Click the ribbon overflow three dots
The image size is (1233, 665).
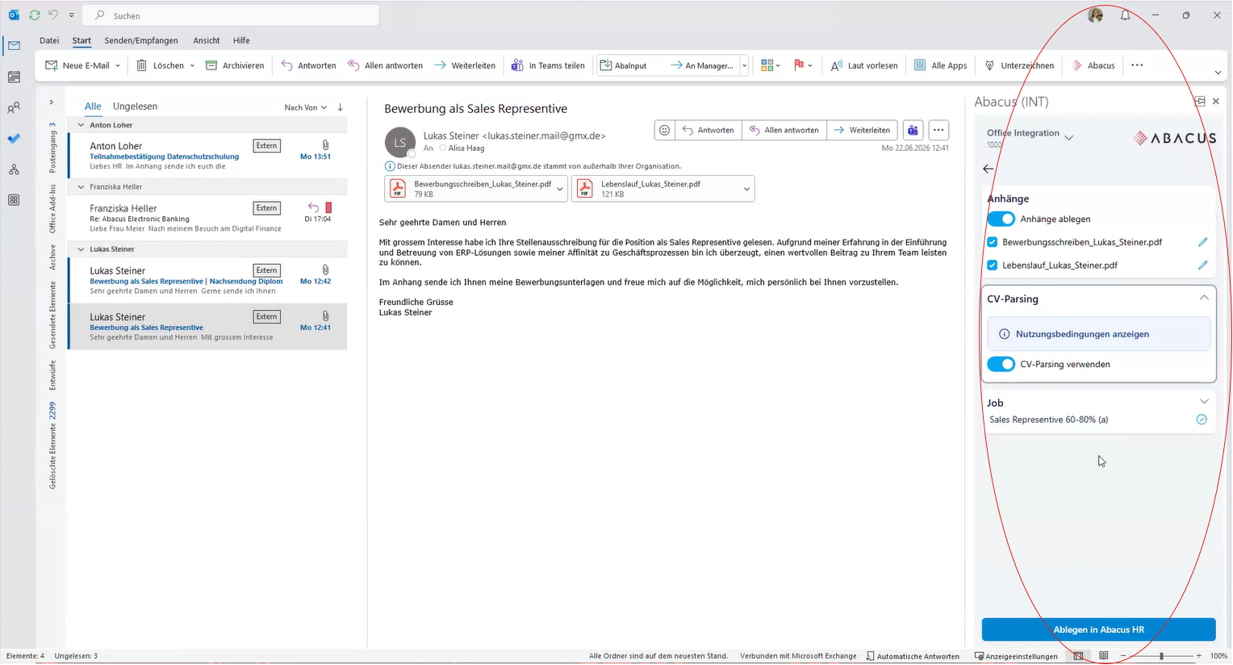[x=1137, y=65]
